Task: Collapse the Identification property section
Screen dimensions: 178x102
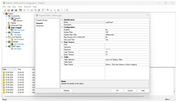Action: (62, 20)
